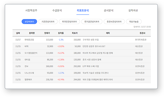The width and height of the screenshot is (164, 97).
Task: Open the 현대중공업 stock row
Action: (82, 40)
